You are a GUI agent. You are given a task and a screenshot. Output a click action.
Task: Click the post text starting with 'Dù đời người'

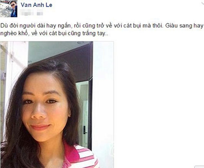click(x=102, y=30)
